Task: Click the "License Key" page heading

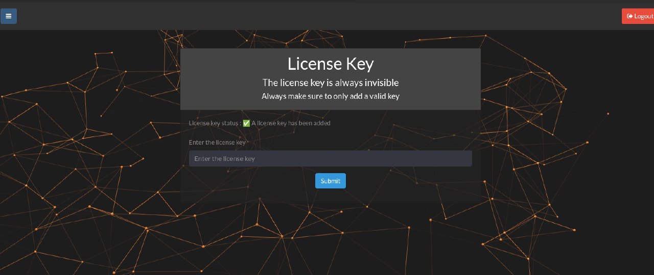Action: [330, 64]
